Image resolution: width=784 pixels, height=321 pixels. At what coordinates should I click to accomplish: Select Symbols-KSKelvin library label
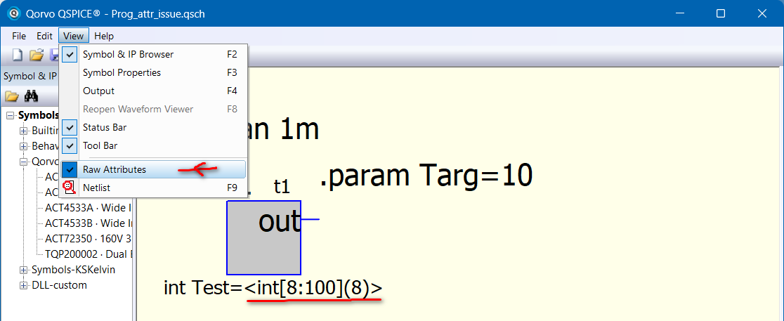(x=74, y=270)
